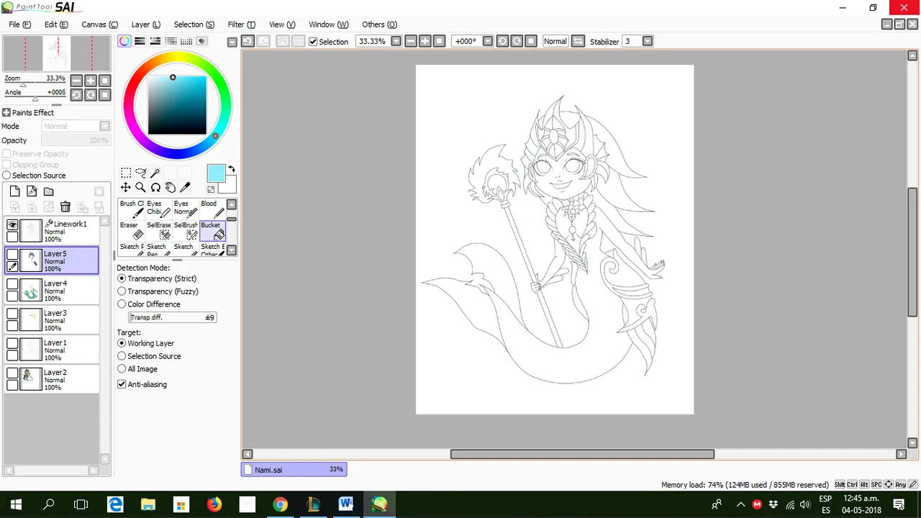Open the rotation angle dropdown

(487, 41)
